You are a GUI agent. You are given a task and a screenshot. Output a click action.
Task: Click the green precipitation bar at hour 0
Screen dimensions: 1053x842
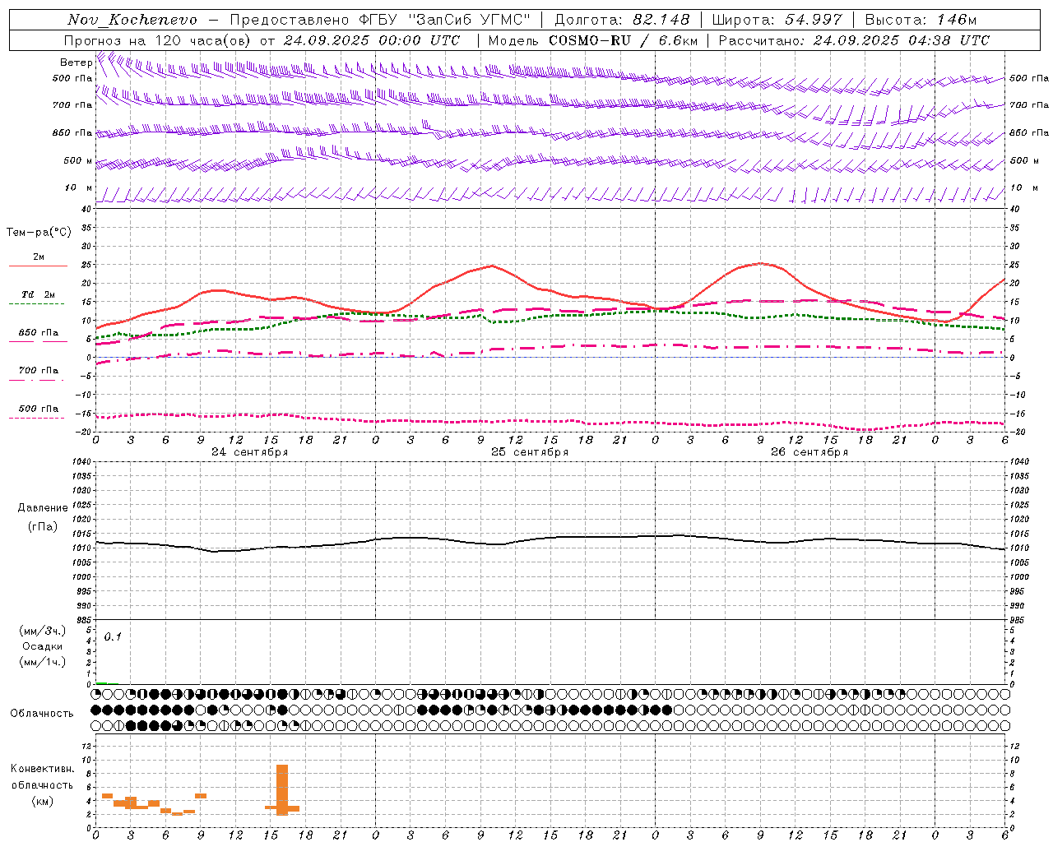pos(101,682)
